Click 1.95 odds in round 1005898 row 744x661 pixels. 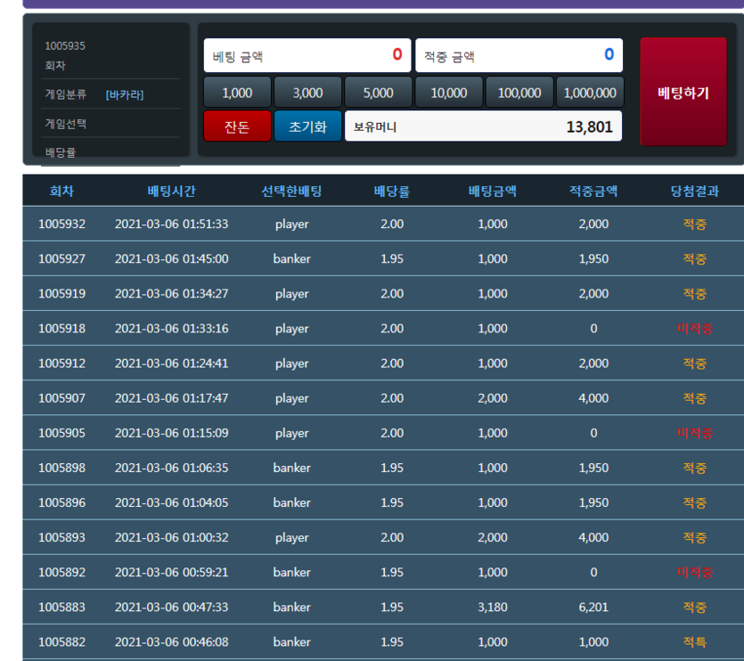[392, 468]
